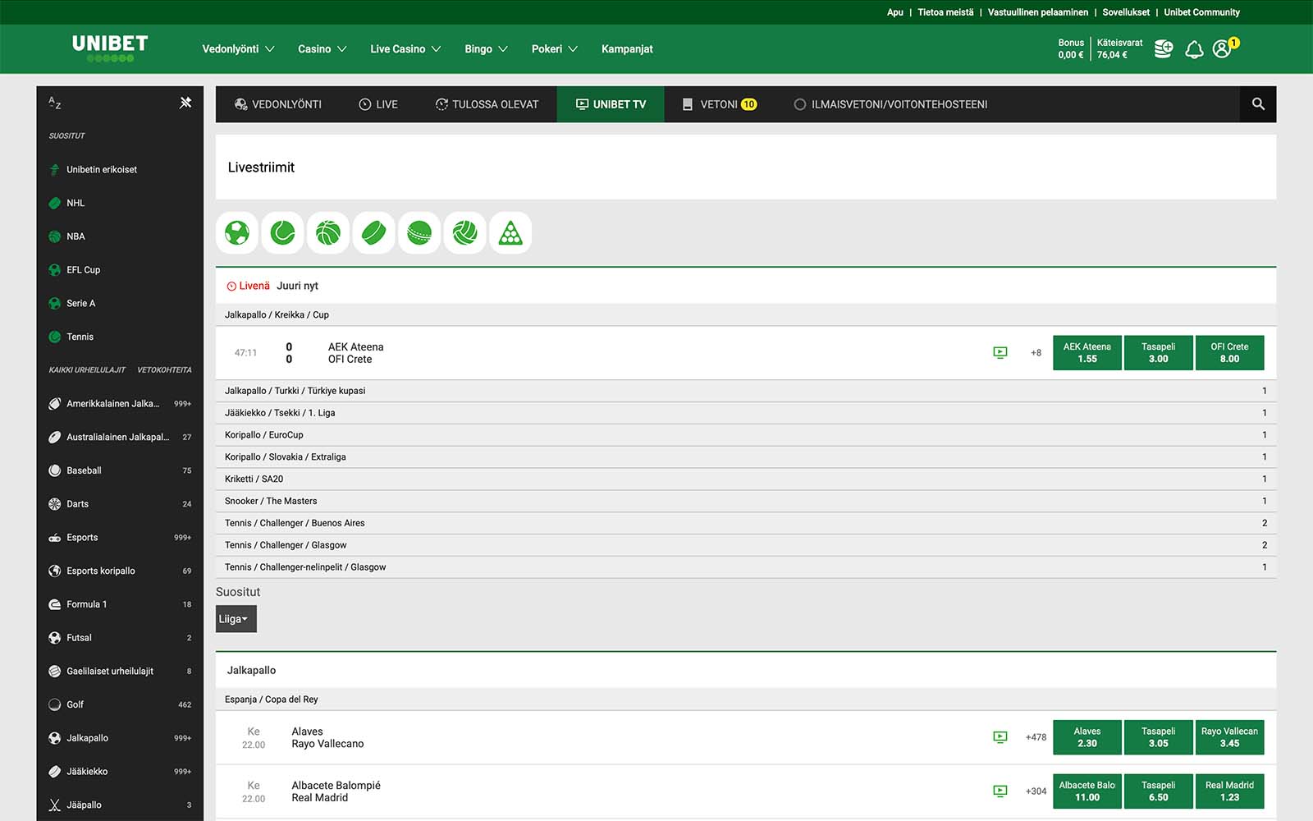Click the deposit coins icon
1313x821 pixels.
pyautogui.click(x=1164, y=49)
